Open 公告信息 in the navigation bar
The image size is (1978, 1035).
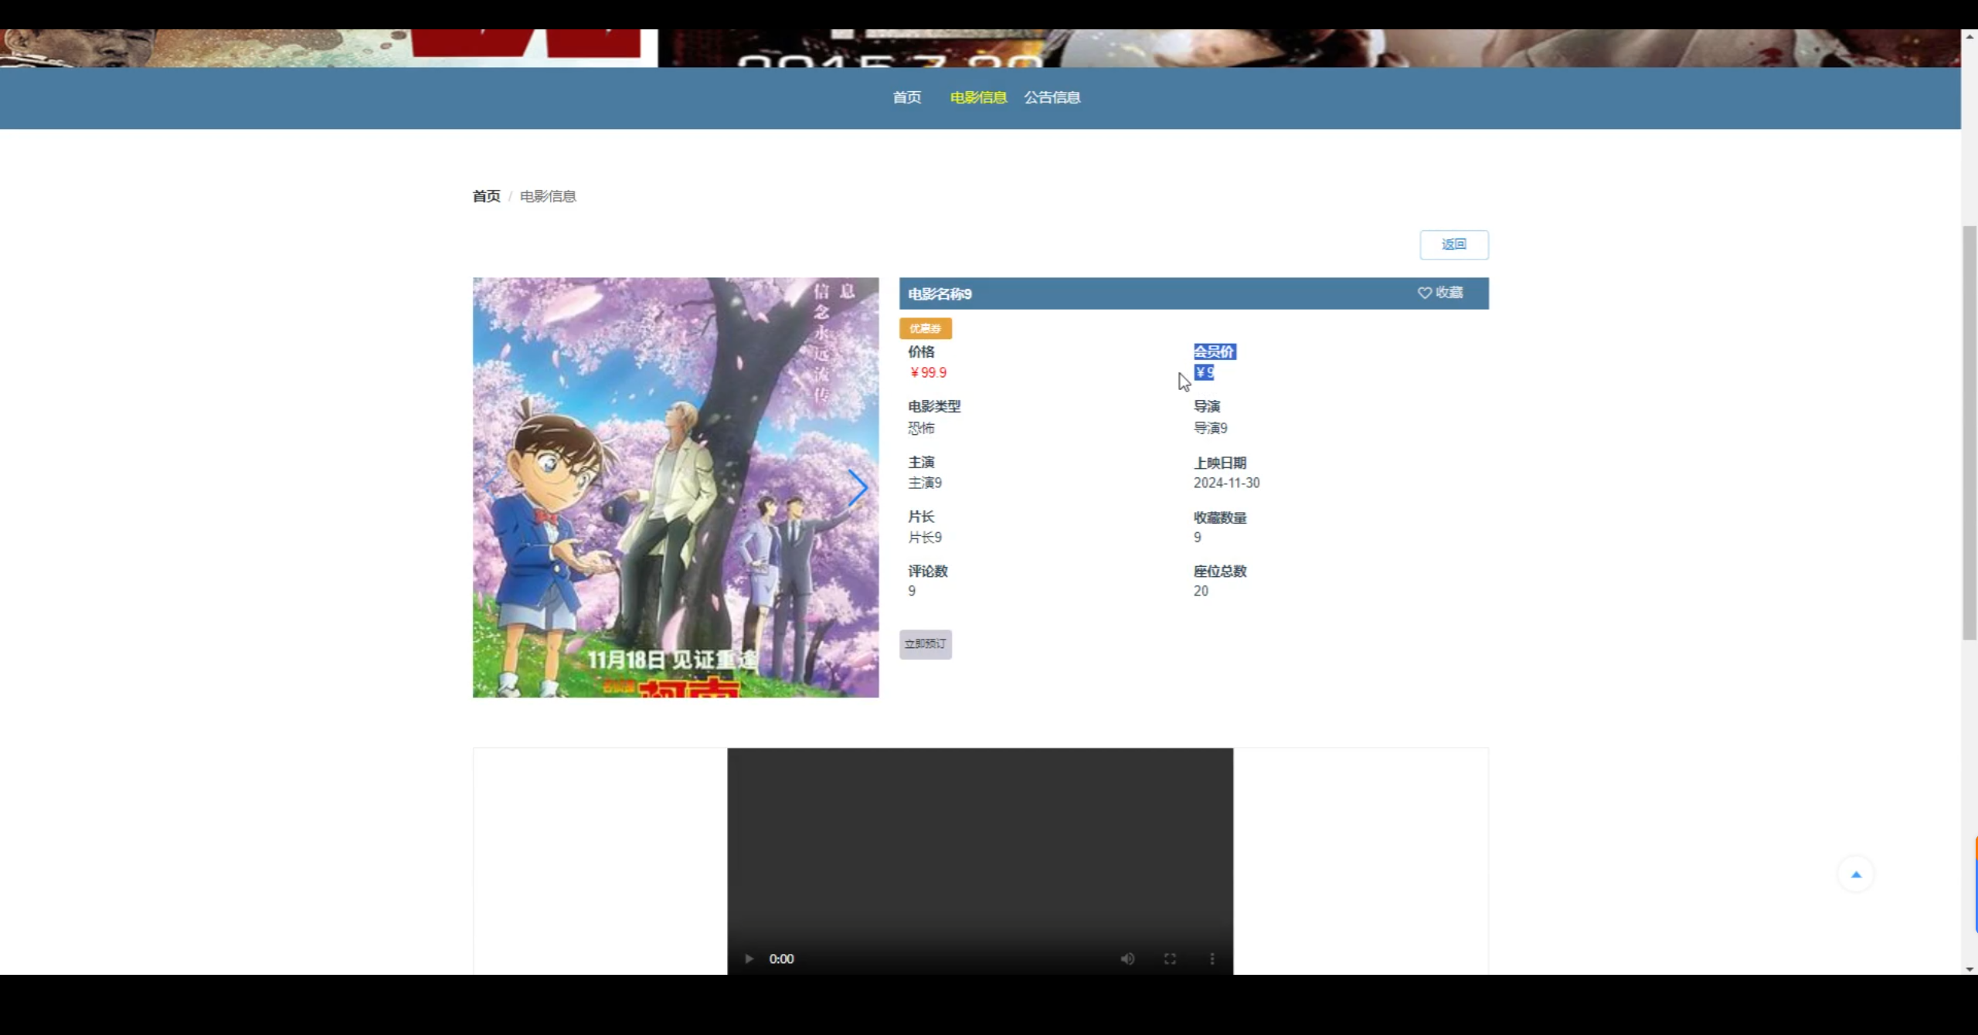(x=1052, y=97)
